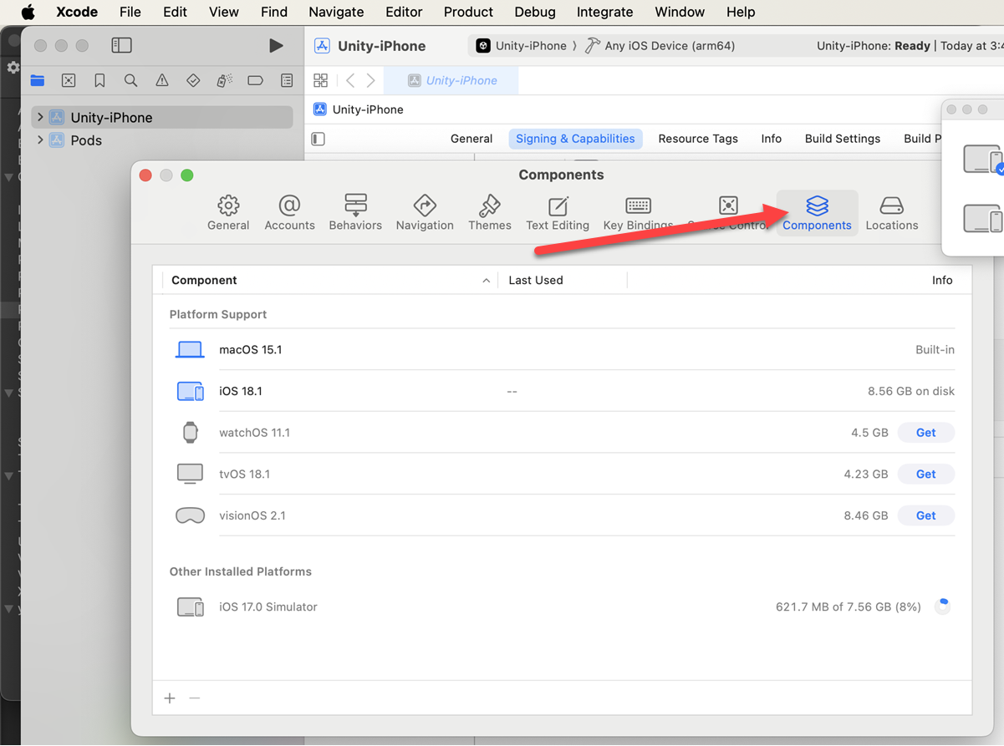Image resolution: width=1004 pixels, height=746 pixels.
Task: Open the Navigate menu
Action: click(x=336, y=12)
